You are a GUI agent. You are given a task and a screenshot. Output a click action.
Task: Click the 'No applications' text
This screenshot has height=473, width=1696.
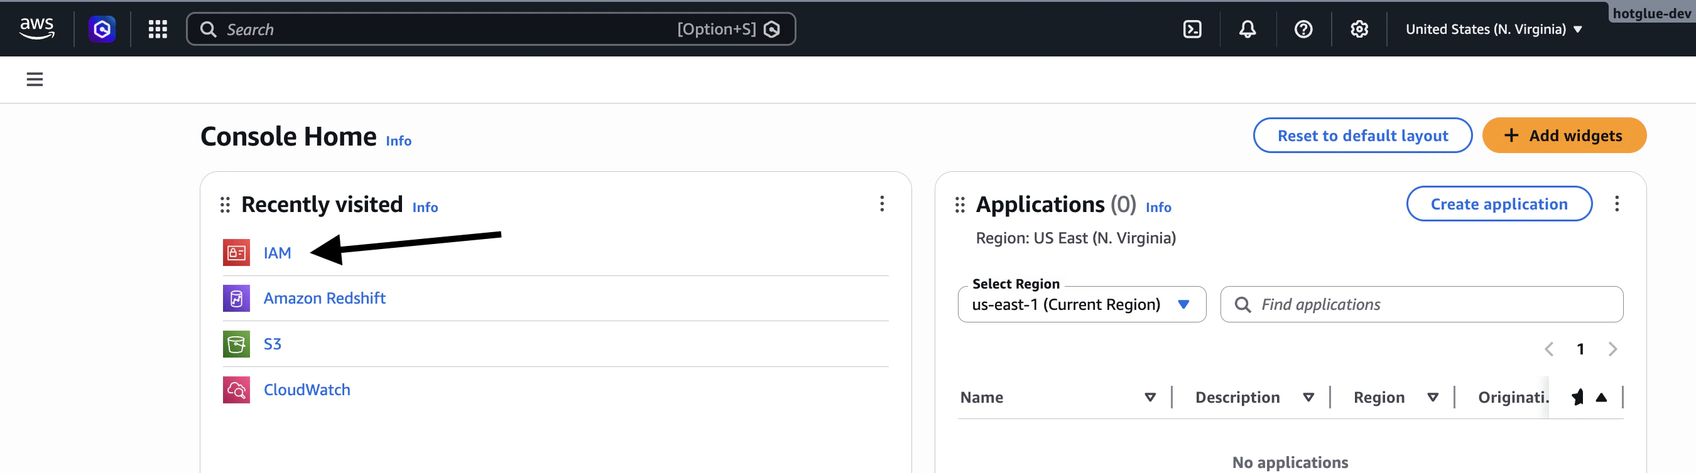1290,462
